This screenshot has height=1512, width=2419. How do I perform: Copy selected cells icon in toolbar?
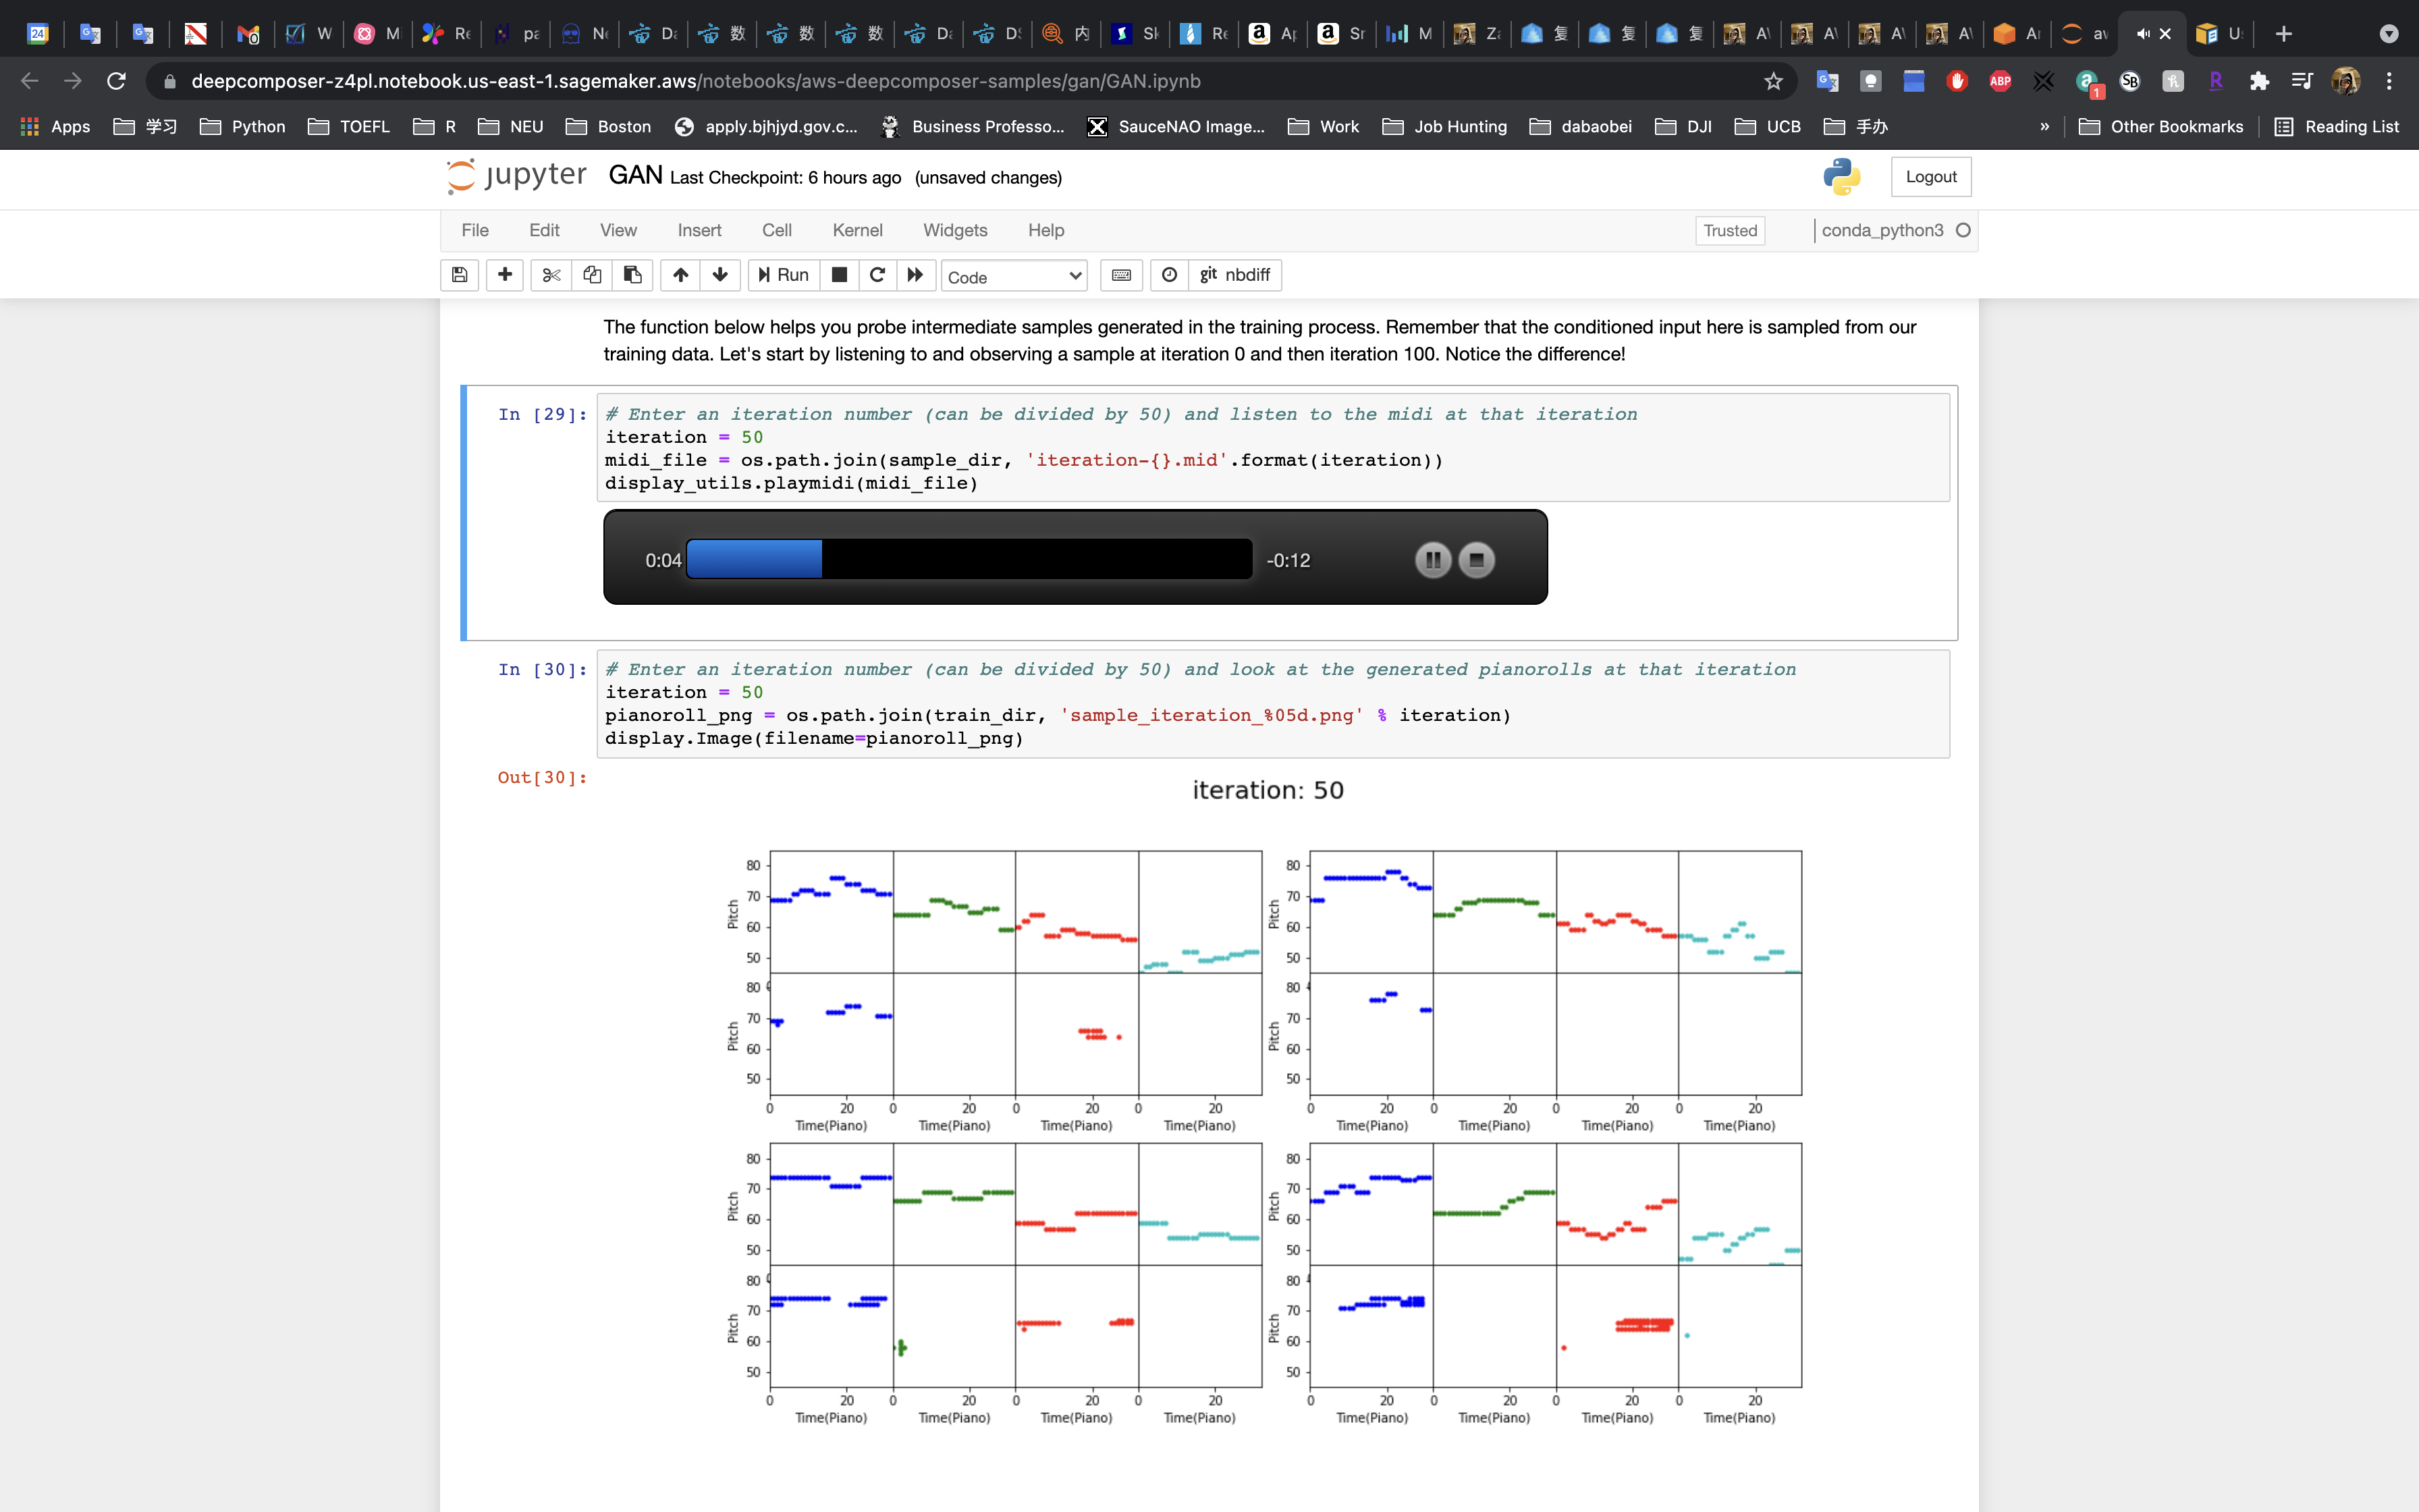tap(592, 275)
